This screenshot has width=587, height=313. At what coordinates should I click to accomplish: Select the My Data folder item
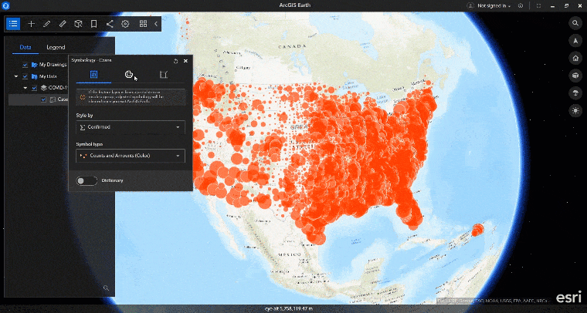[46, 76]
